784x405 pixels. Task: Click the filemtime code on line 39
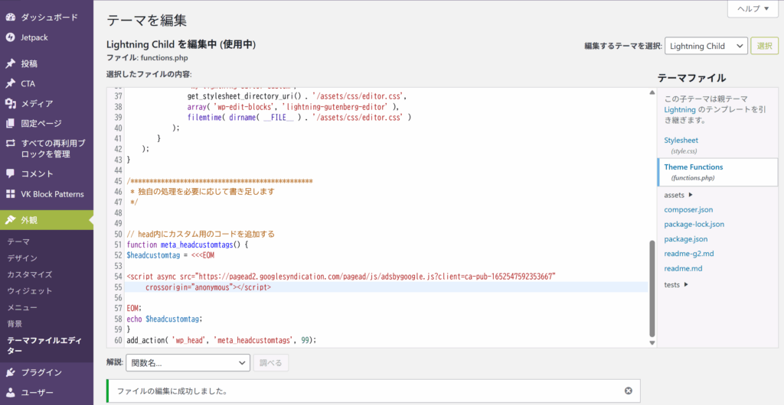299,118
